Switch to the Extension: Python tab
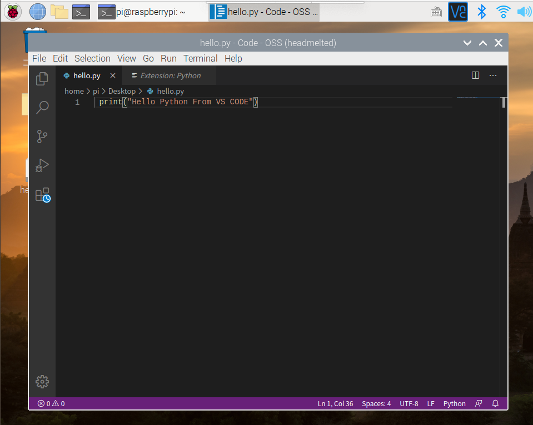This screenshot has height=425, width=533. pos(169,75)
